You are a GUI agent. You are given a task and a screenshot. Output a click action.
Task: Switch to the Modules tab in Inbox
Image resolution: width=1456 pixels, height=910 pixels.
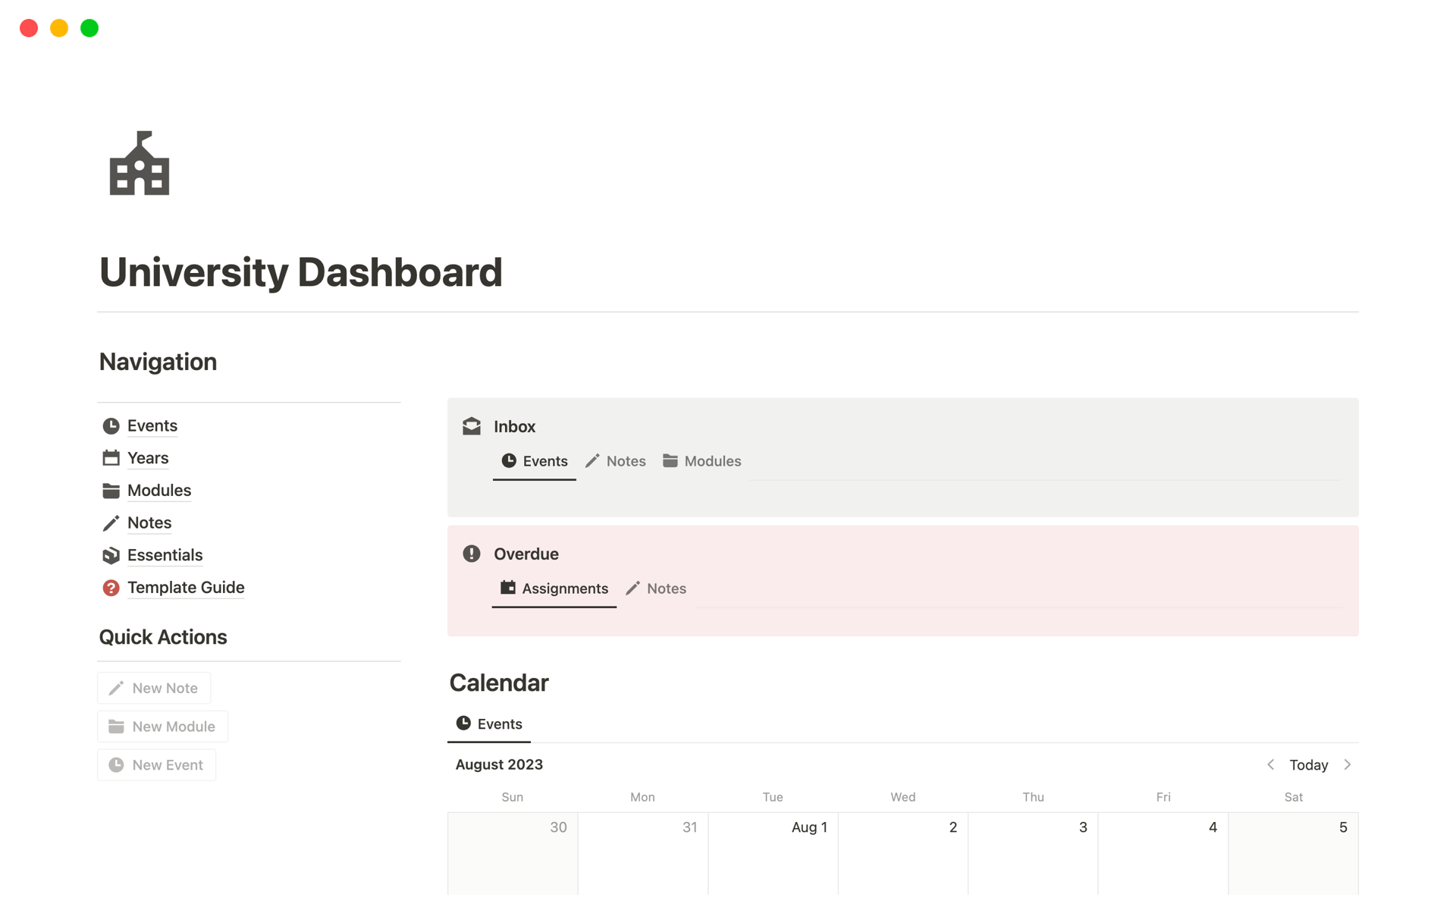(713, 460)
